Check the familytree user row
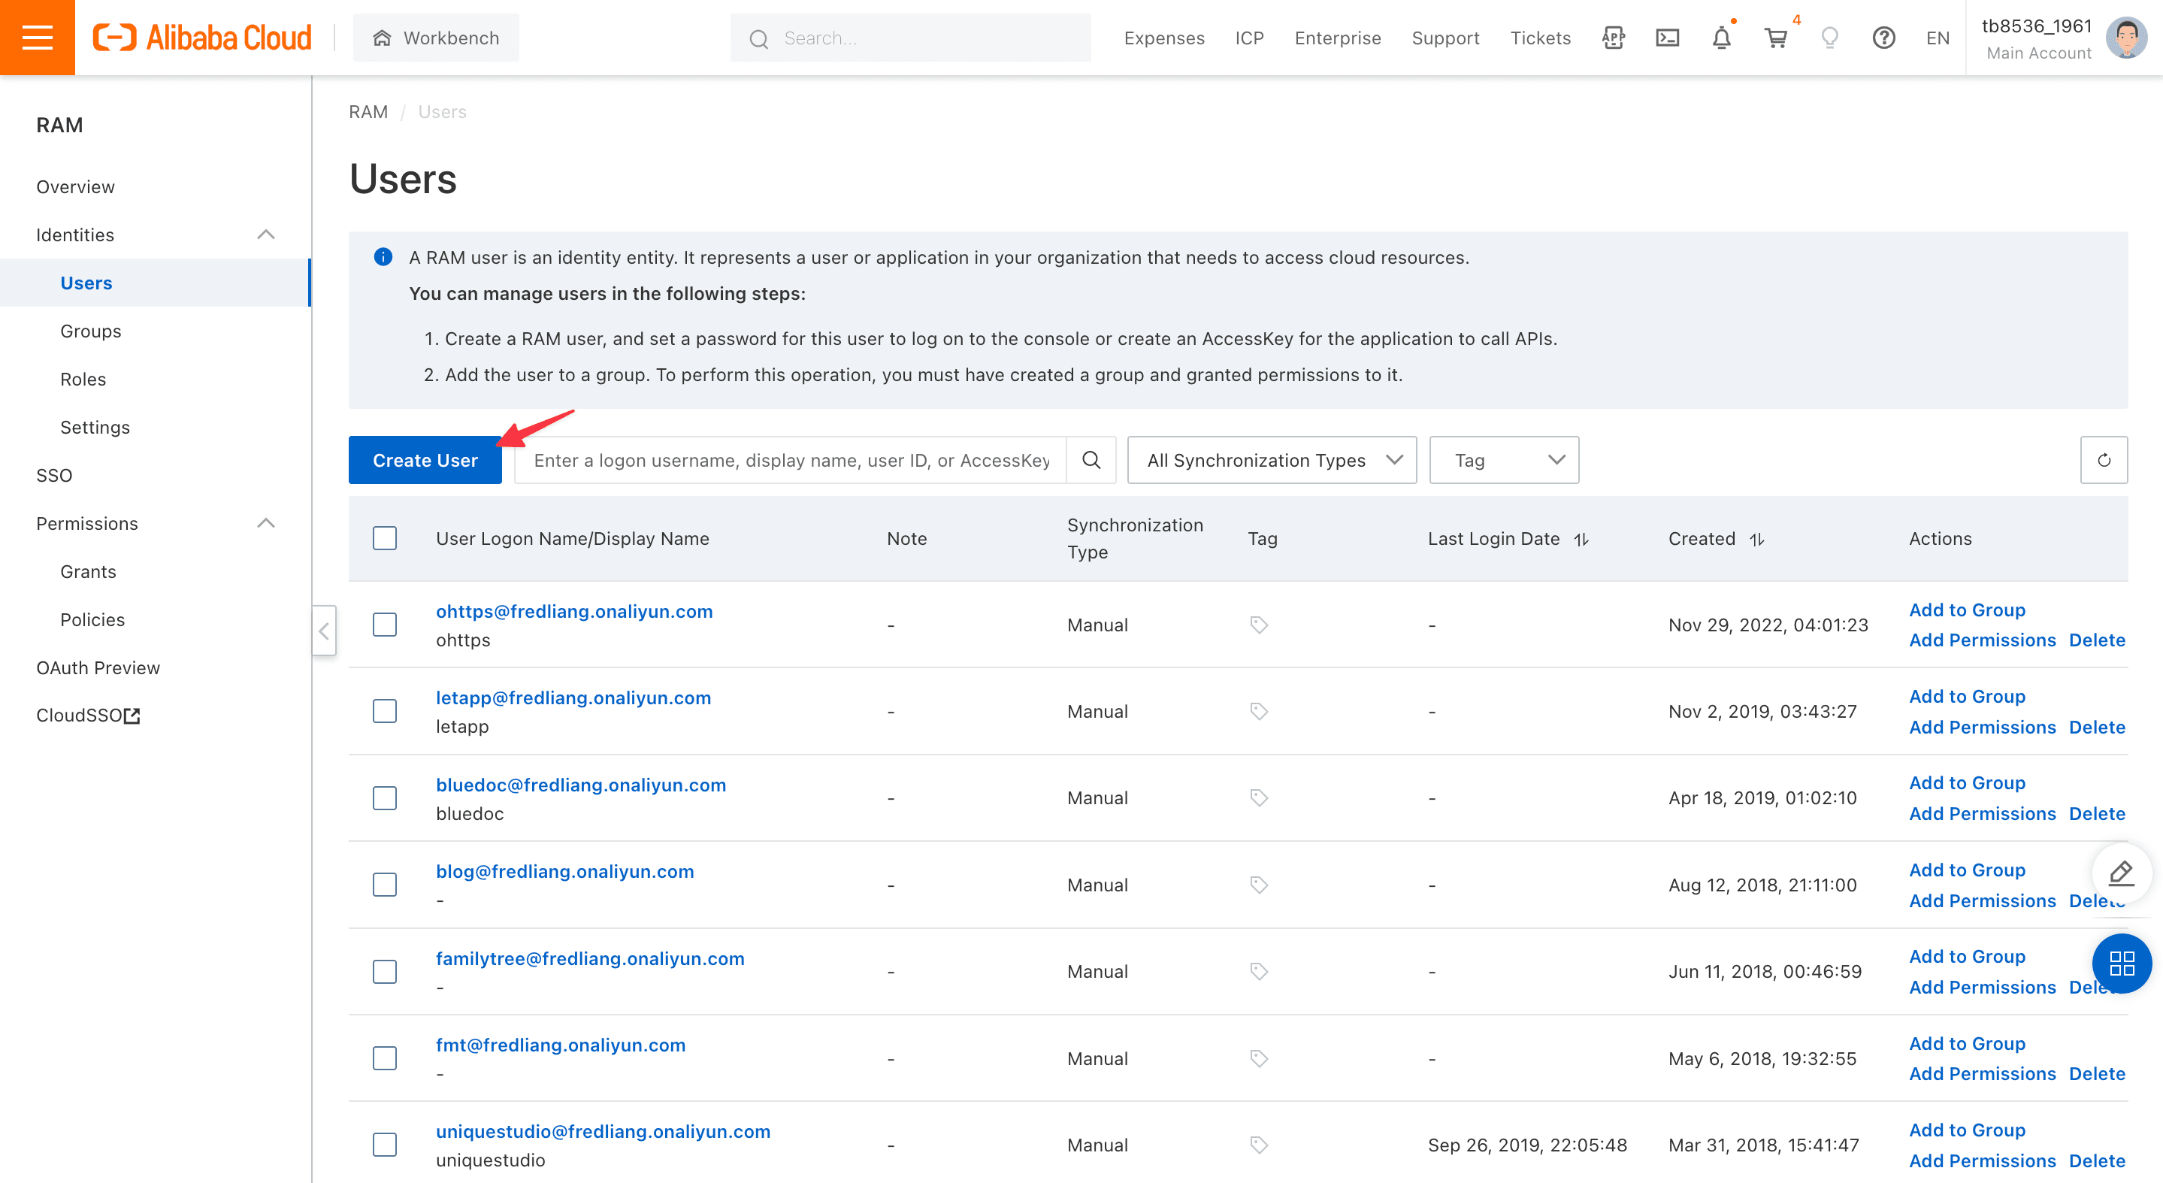Screen dimensions: 2163x1183 (x=385, y=971)
